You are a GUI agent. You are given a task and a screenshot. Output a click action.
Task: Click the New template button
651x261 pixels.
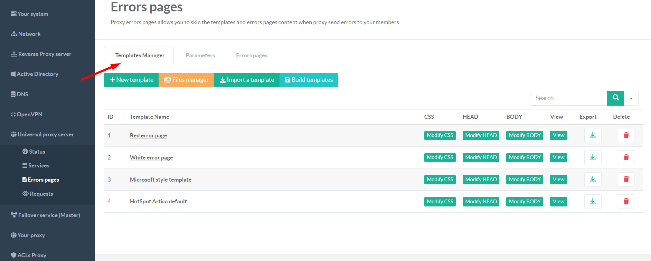131,80
